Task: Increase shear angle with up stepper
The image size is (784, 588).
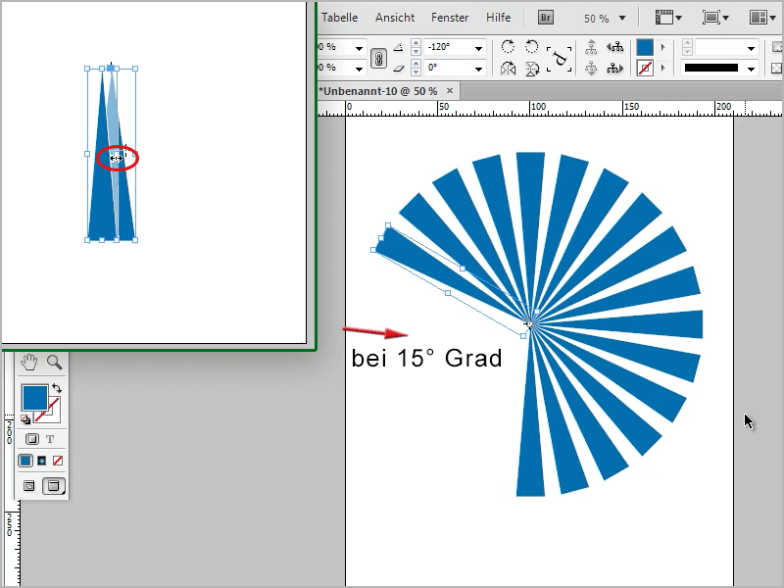Action: pyautogui.click(x=416, y=64)
